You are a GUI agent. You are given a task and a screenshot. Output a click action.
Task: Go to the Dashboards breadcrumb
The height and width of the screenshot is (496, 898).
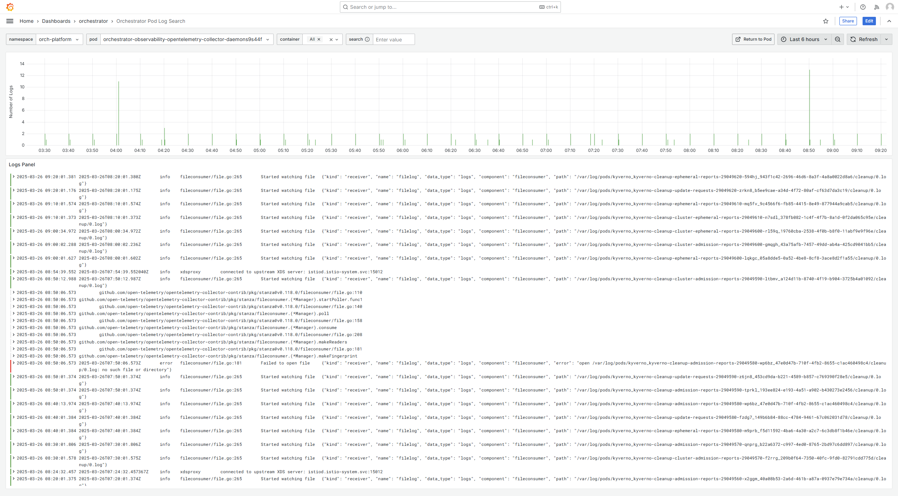pyautogui.click(x=56, y=21)
